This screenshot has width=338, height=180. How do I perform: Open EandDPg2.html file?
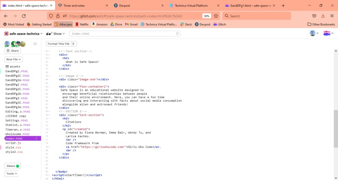click(17, 85)
